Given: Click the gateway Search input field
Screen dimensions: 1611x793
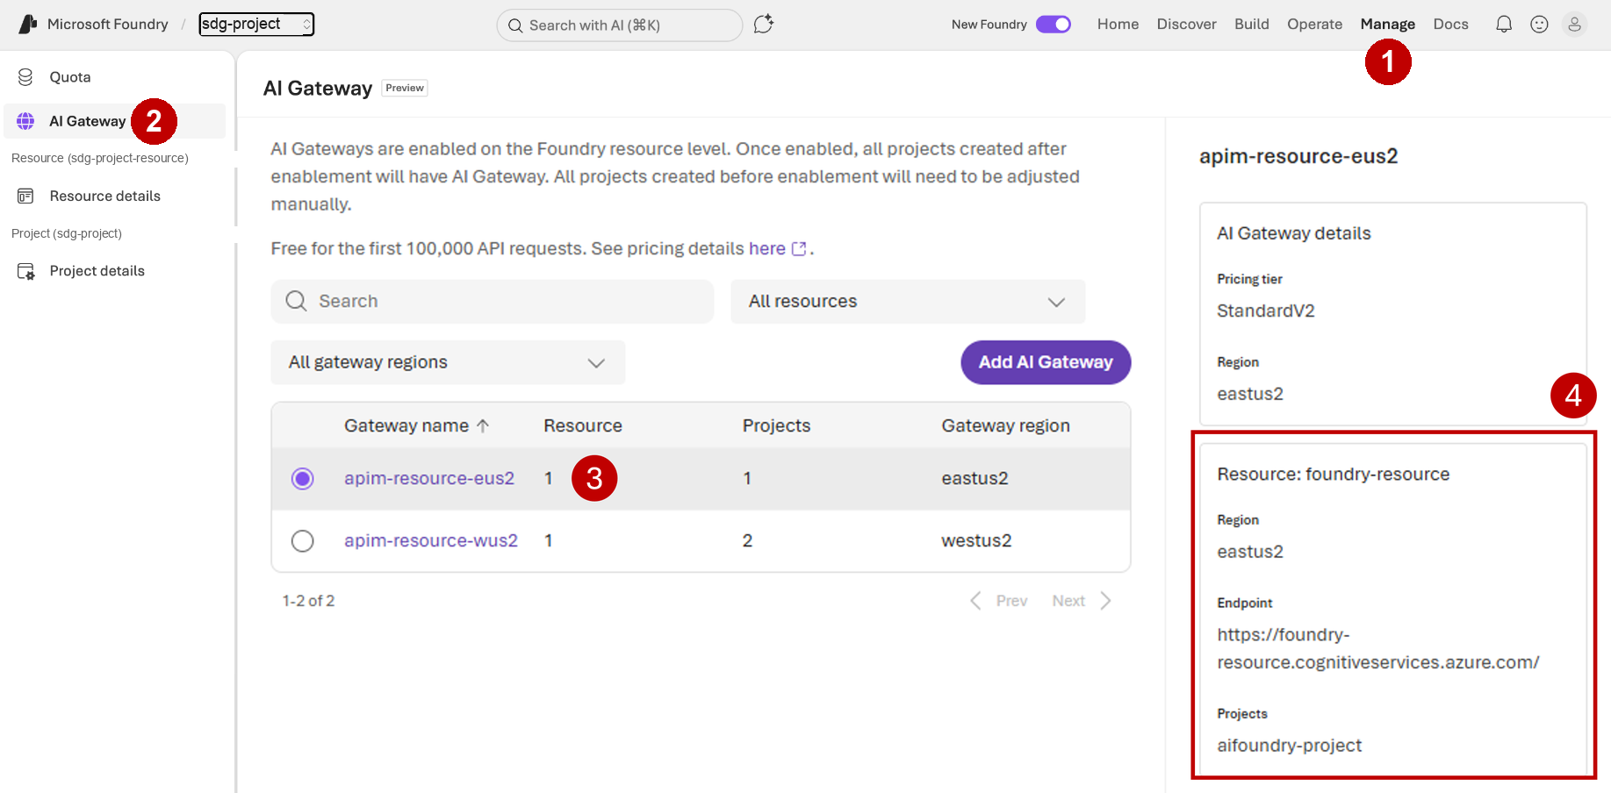Looking at the screenshot, I should point(493,302).
